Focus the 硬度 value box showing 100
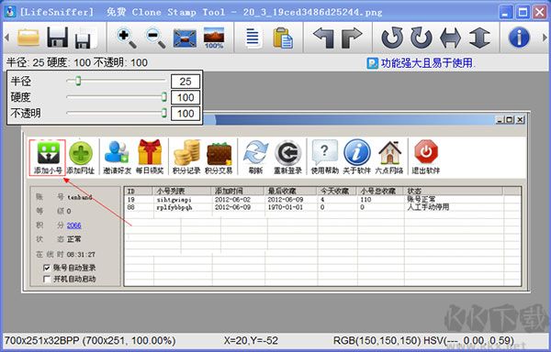 (186, 97)
